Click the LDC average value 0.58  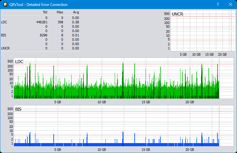[75, 22]
